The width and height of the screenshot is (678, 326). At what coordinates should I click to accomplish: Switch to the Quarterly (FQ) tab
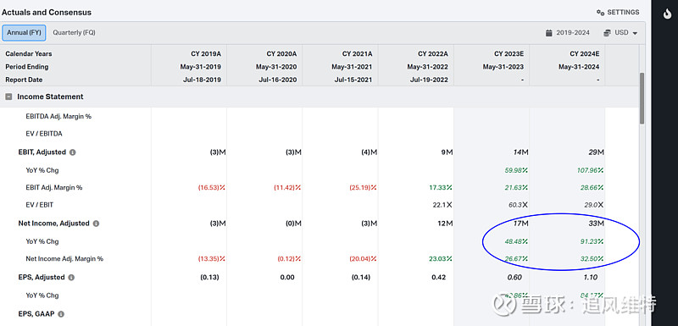point(74,33)
